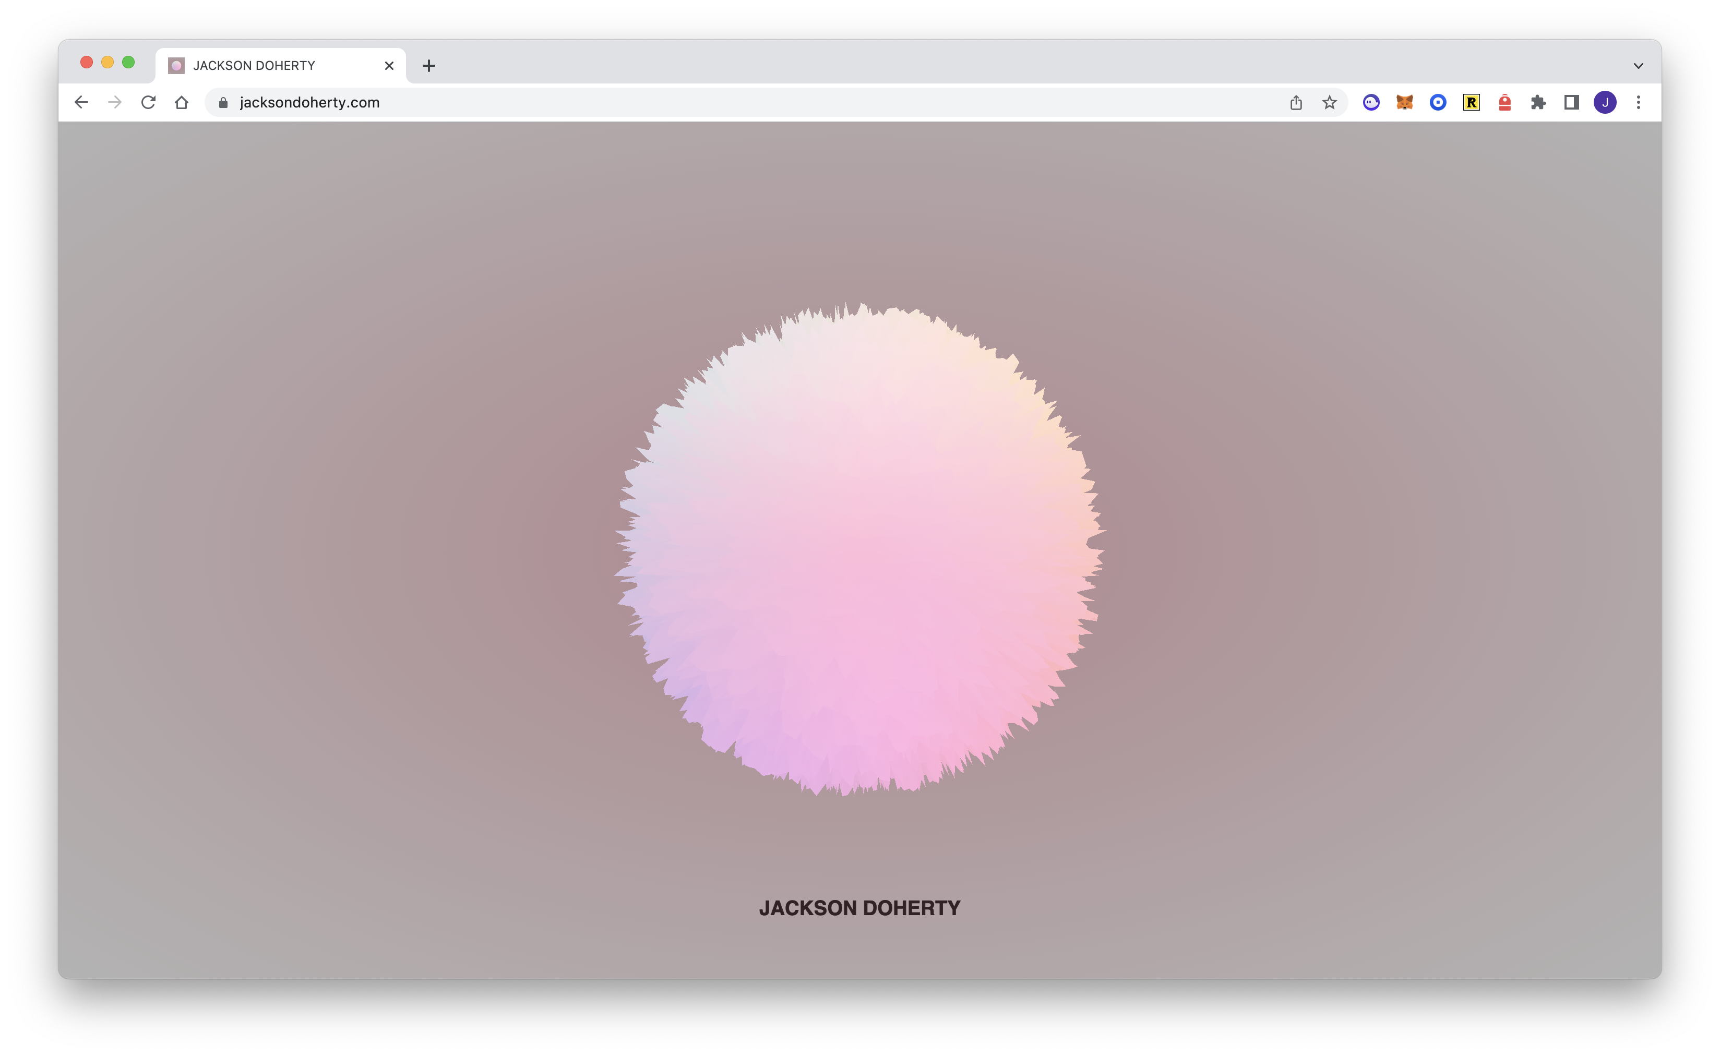Expand the tab search chevron
1720x1056 pixels.
[1638, 66]
